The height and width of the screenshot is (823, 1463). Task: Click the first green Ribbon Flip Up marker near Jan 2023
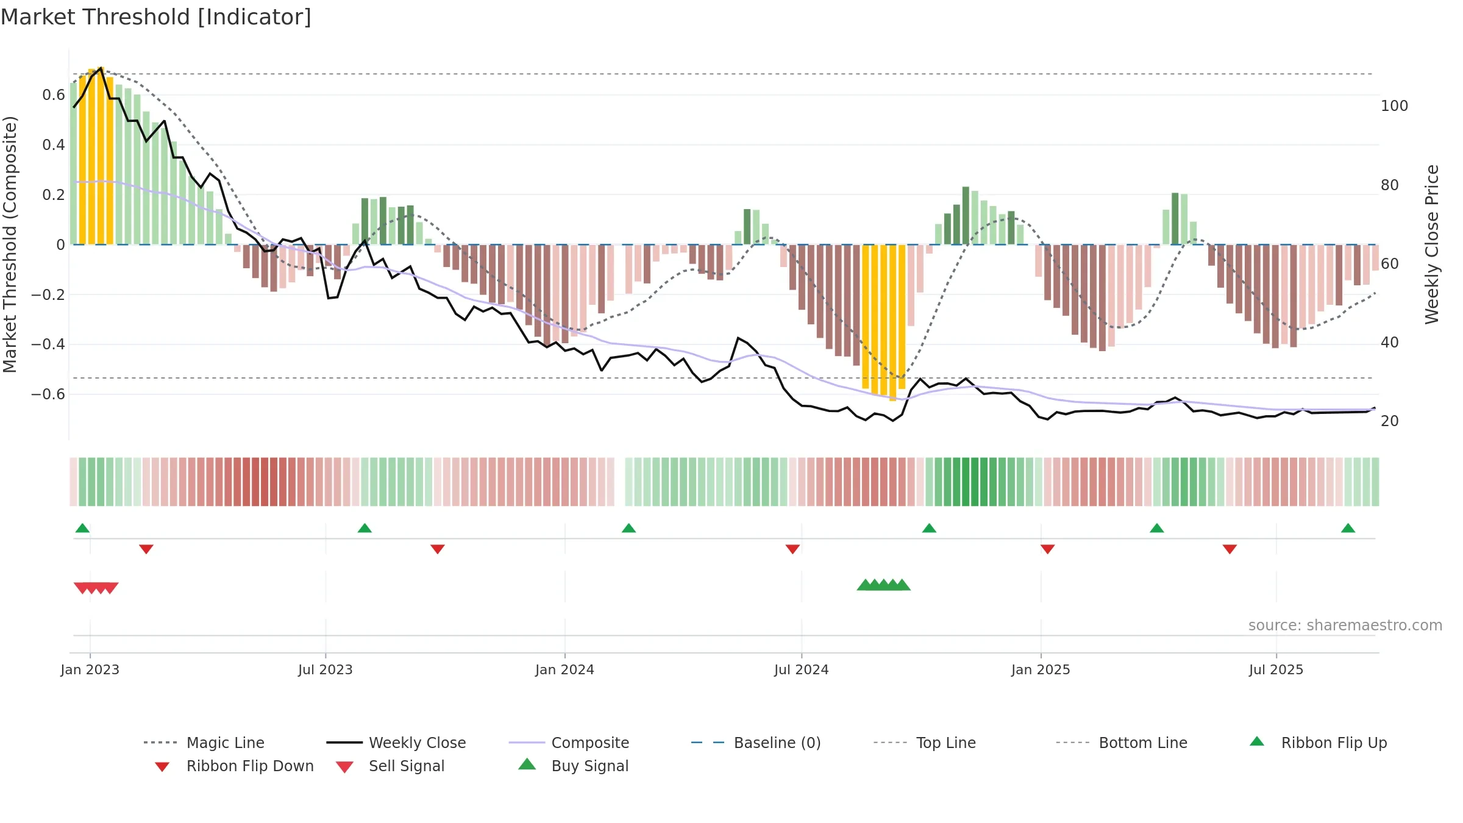(82, 528)
